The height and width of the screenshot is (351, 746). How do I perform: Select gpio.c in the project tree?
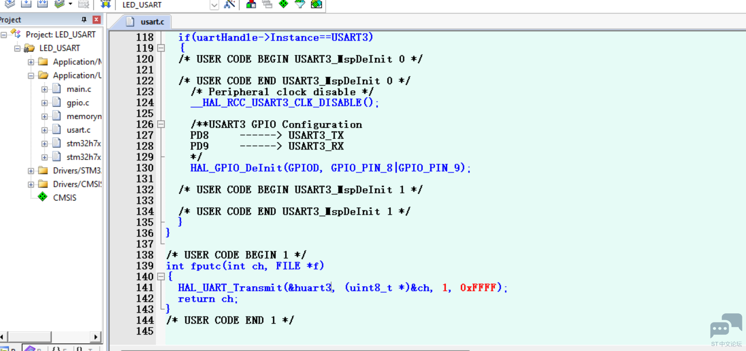78,102
